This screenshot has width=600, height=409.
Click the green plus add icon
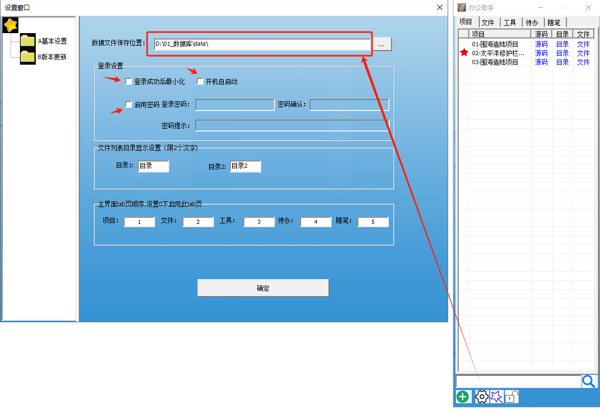(463, 397)
